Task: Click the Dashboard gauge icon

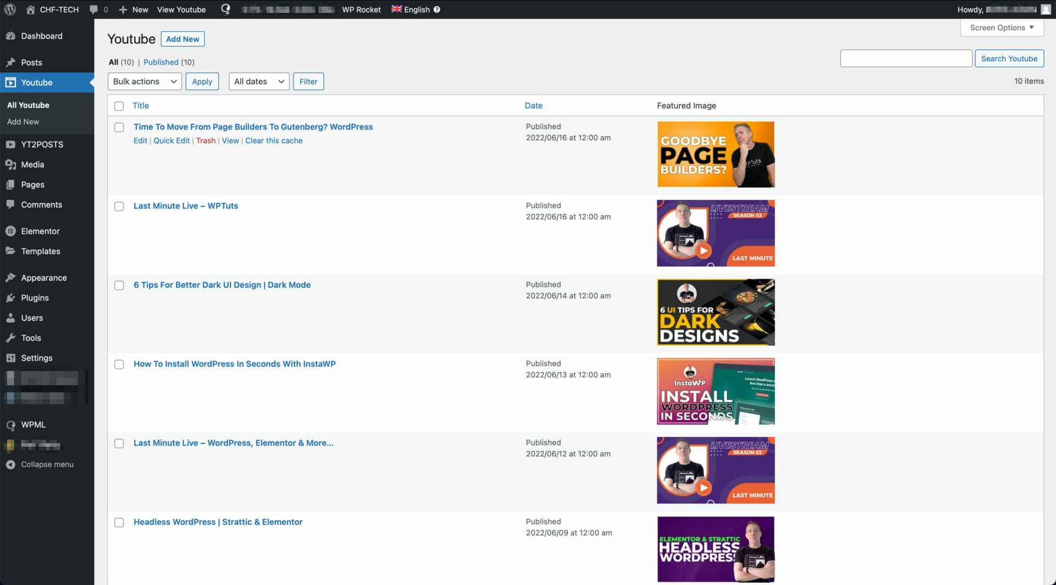Action: pos(10,36)
